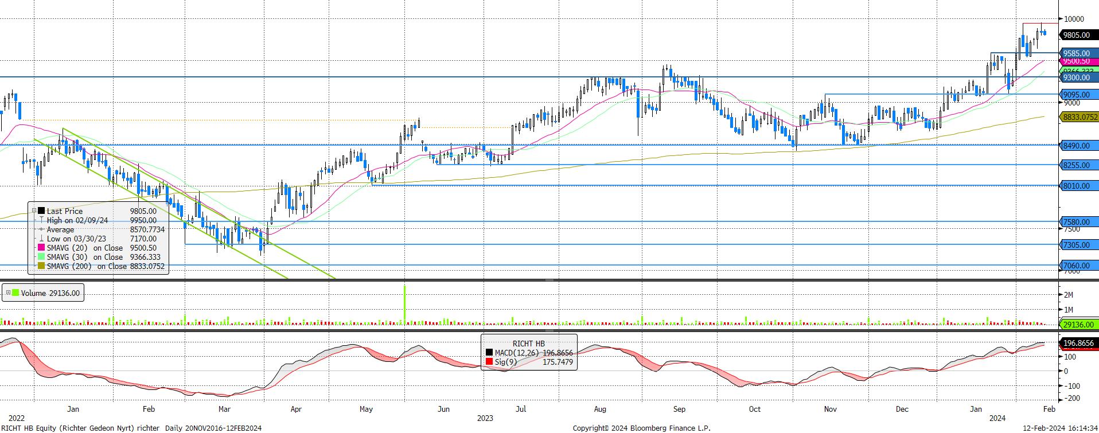Click the 'RICHT HB' MACD legend title
Screen dimensions: 1099x433
coord(528,344)
